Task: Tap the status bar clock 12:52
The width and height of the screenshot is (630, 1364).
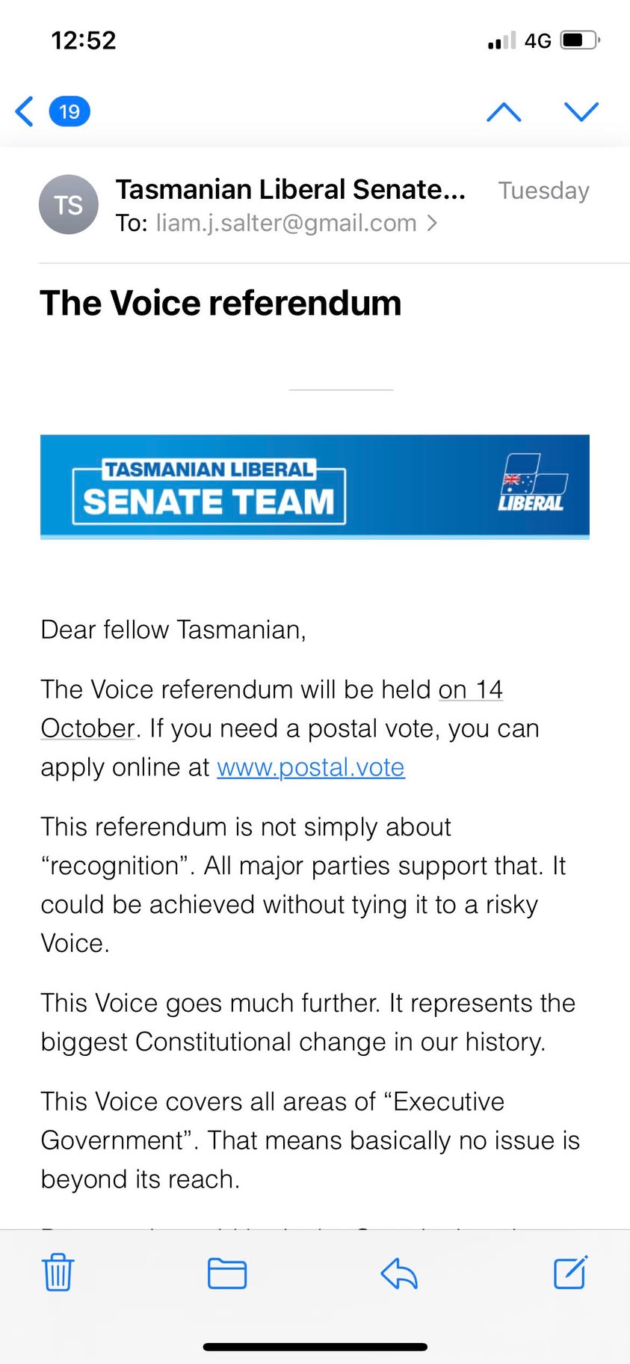Action: pyautogui.click(x=84, y=40)
